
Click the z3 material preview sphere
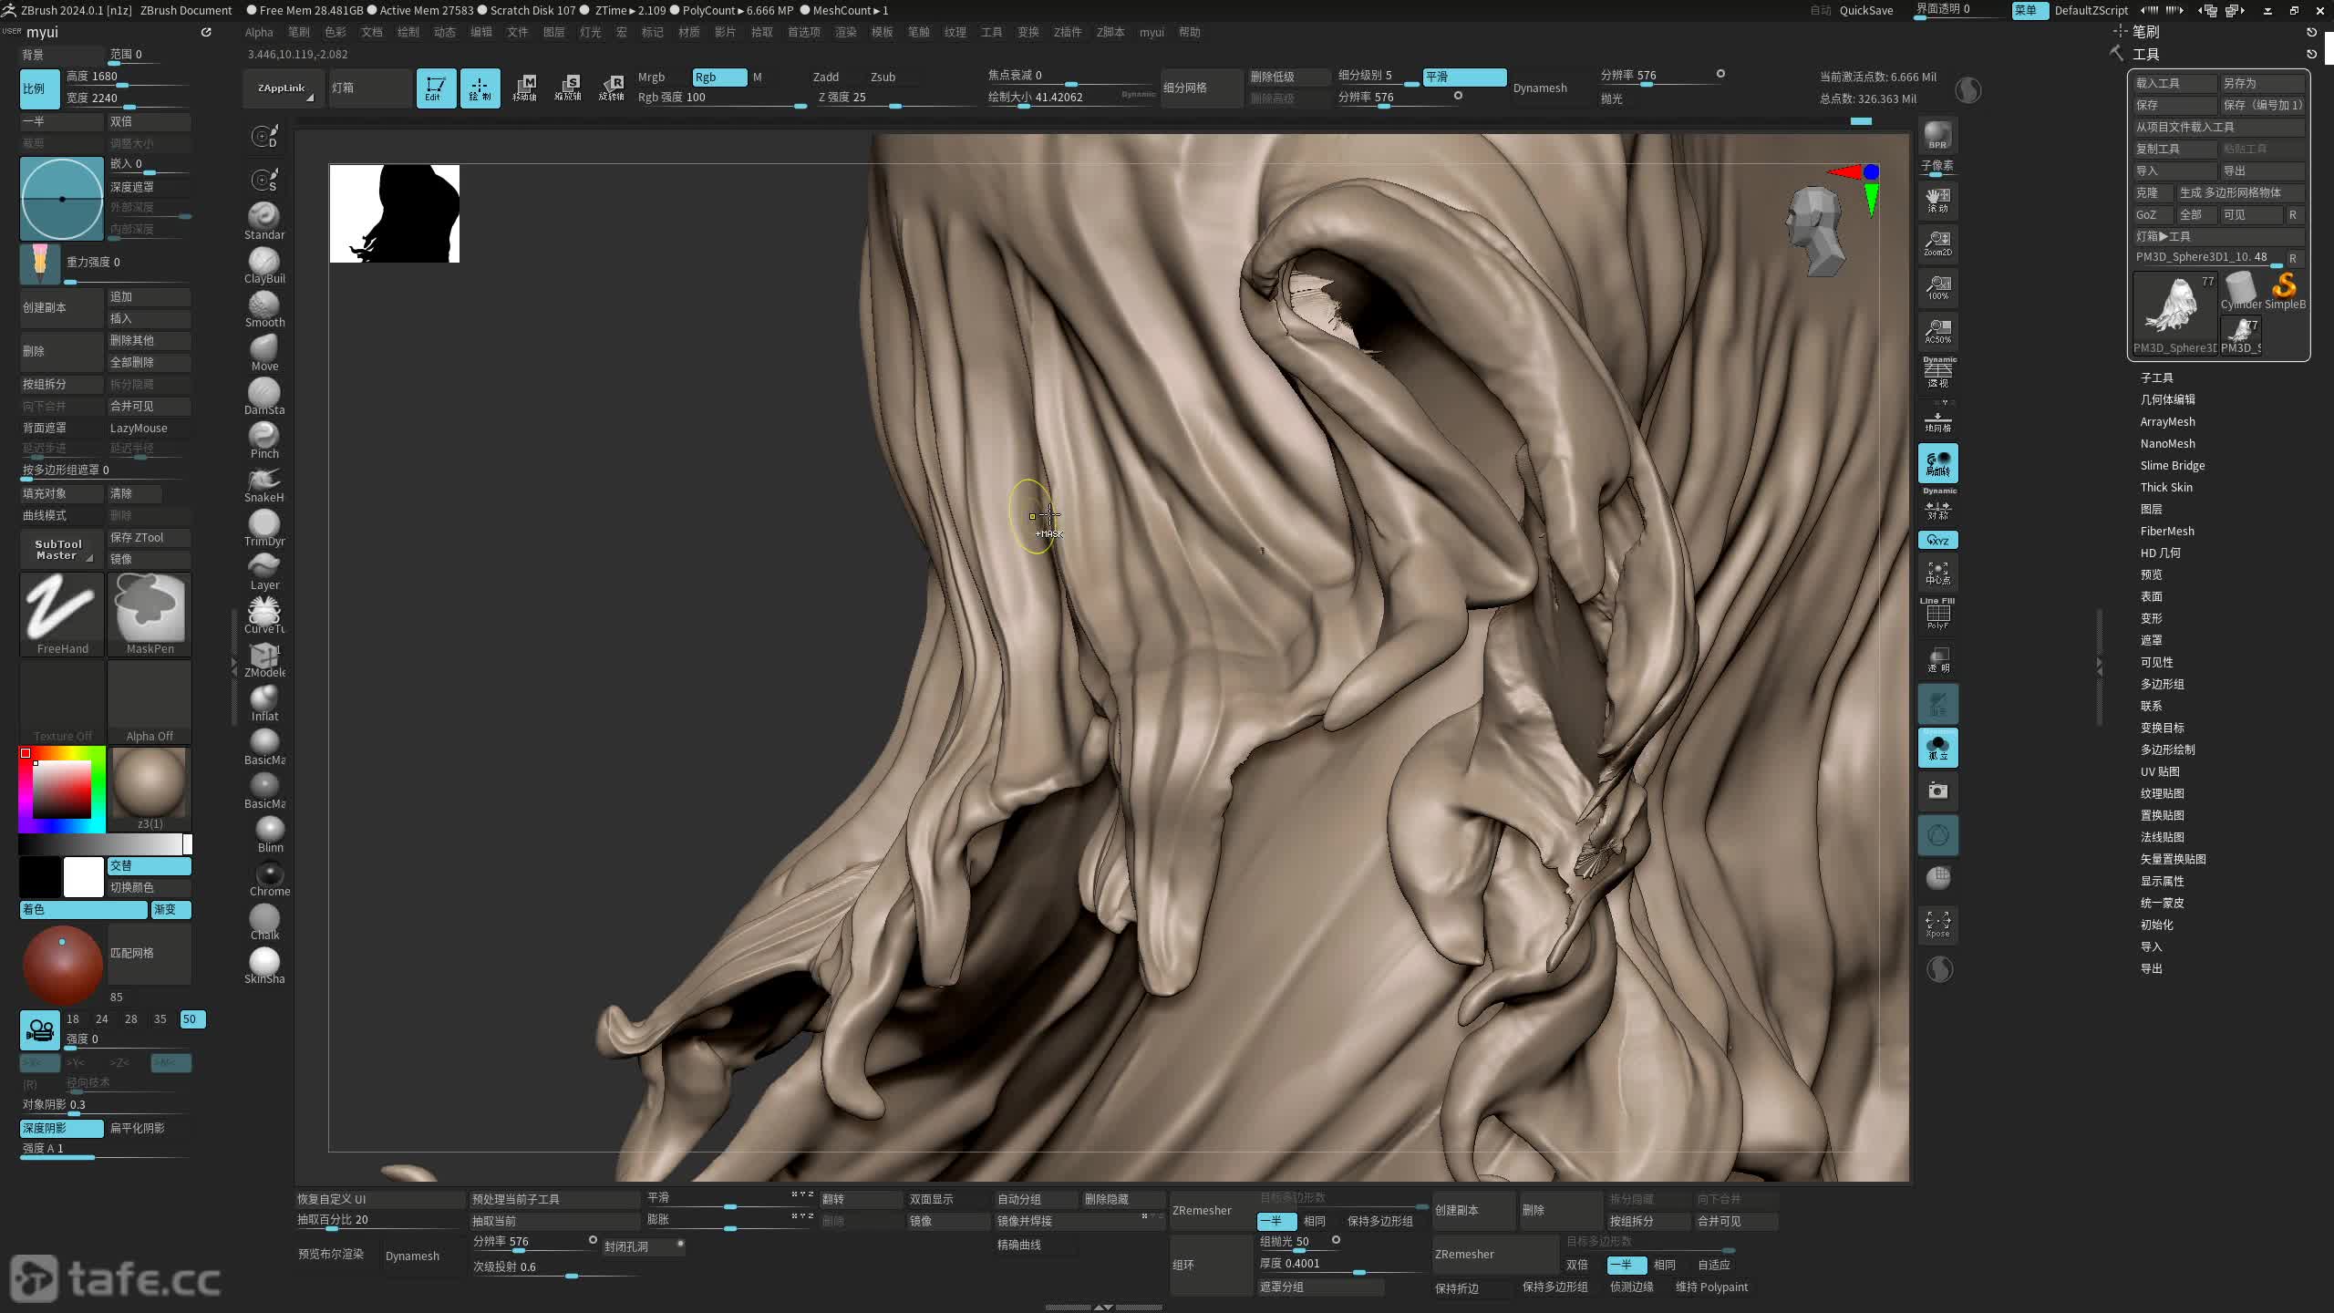[x=150, y=784]
